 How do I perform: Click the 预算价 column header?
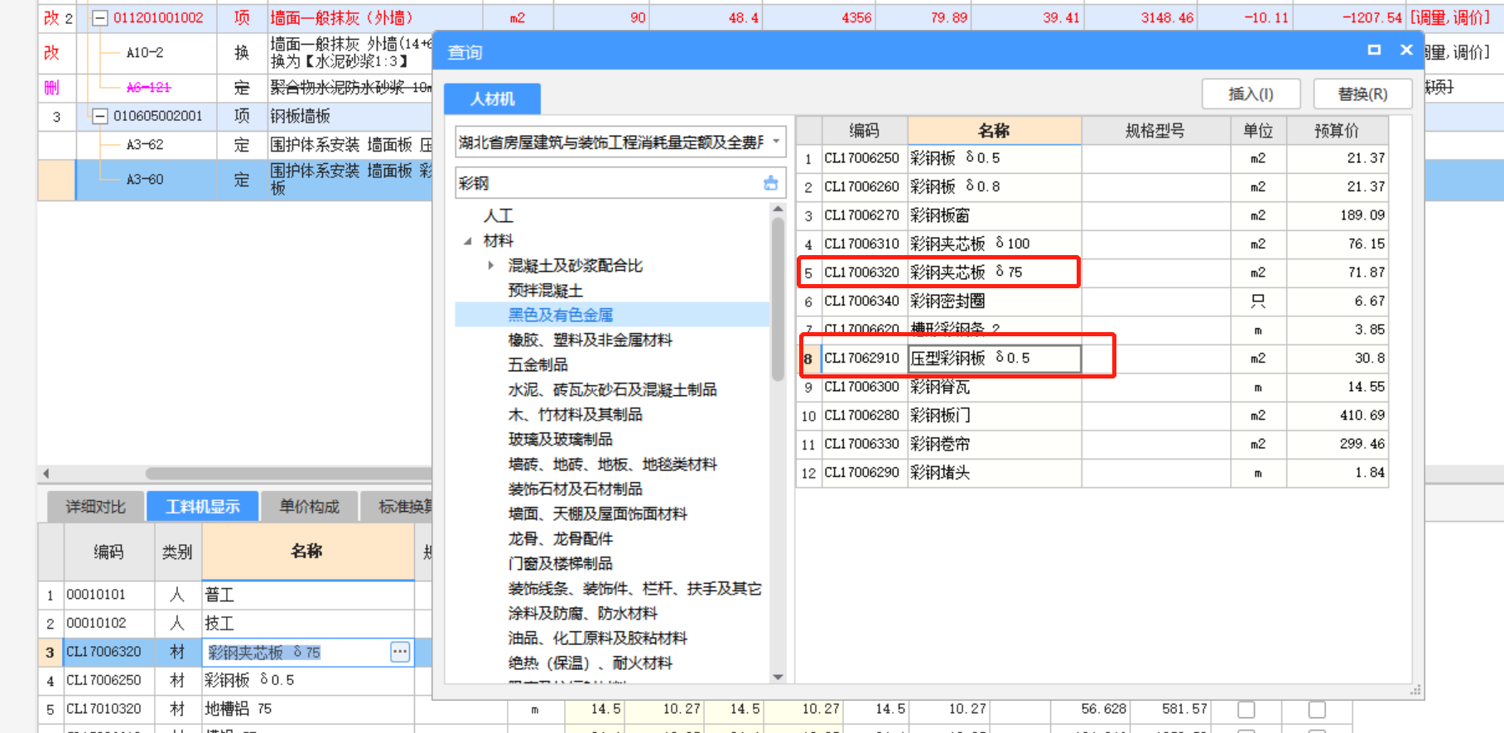pos(1337,130)
